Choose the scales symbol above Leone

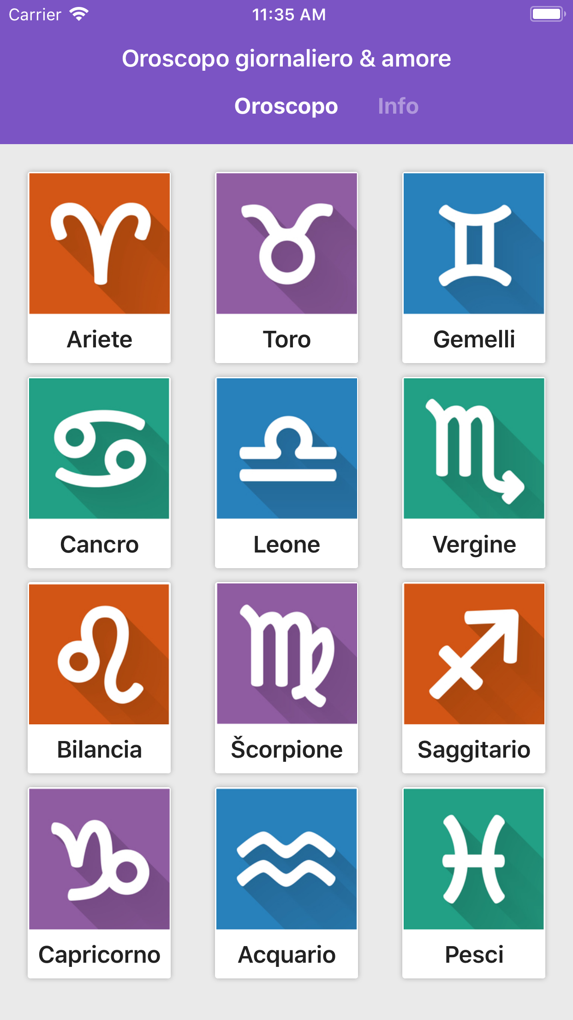286,449
